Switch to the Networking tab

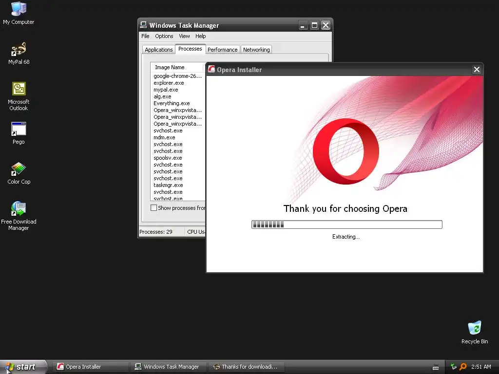click(256, 50)
